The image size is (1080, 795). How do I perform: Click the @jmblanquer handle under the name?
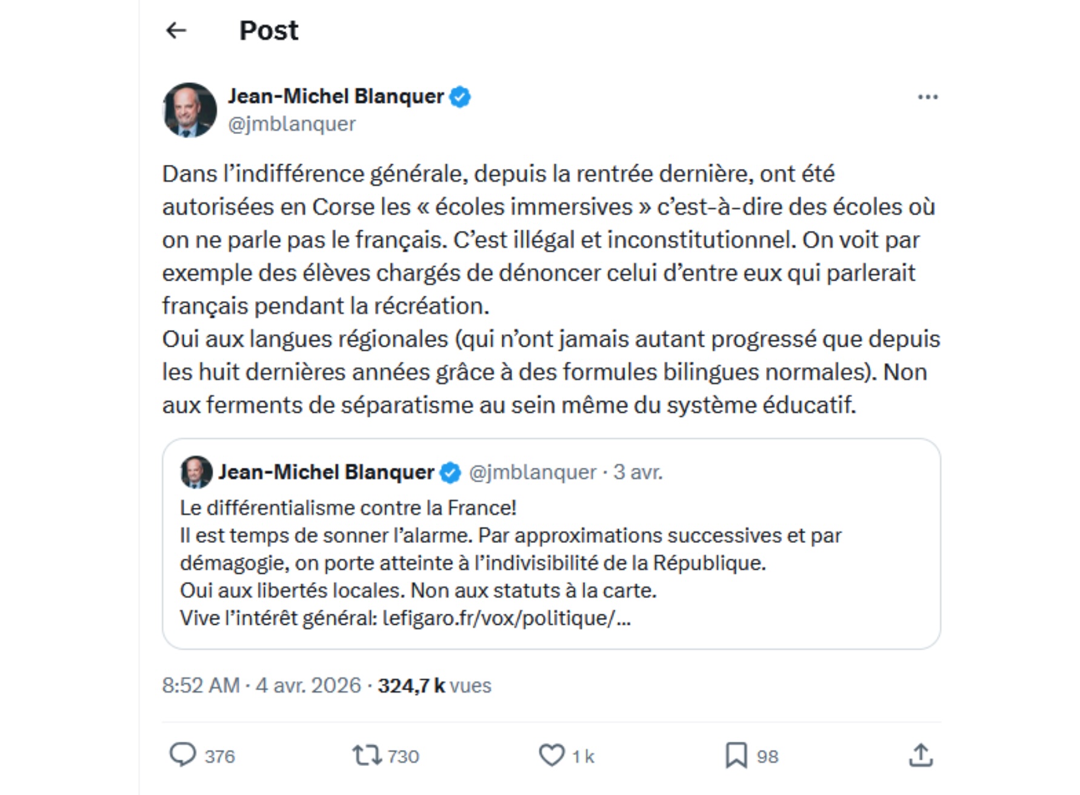point(292,124)
